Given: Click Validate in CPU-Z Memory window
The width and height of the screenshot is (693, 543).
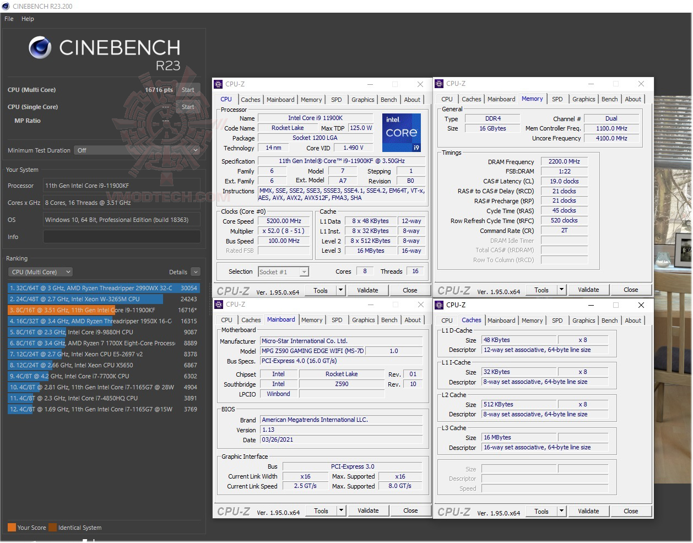Looking at the screenshot, I should (588, 290).
